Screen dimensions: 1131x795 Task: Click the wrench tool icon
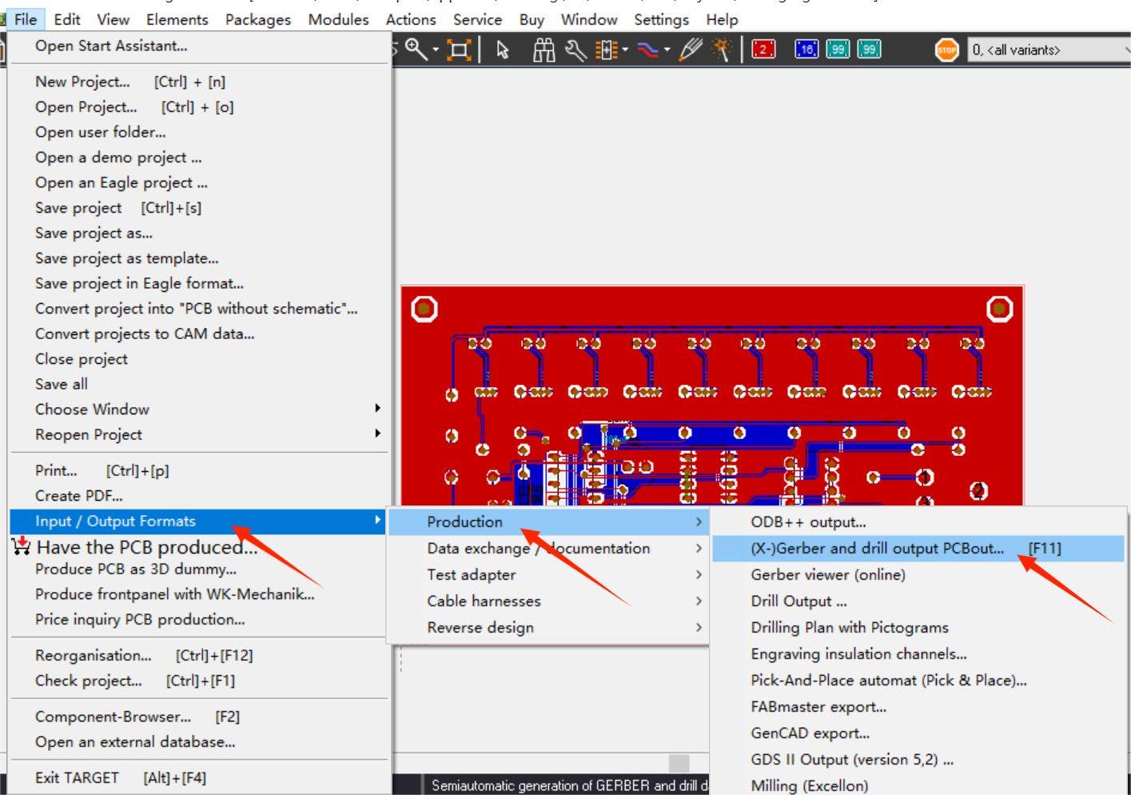click(575, 50)
